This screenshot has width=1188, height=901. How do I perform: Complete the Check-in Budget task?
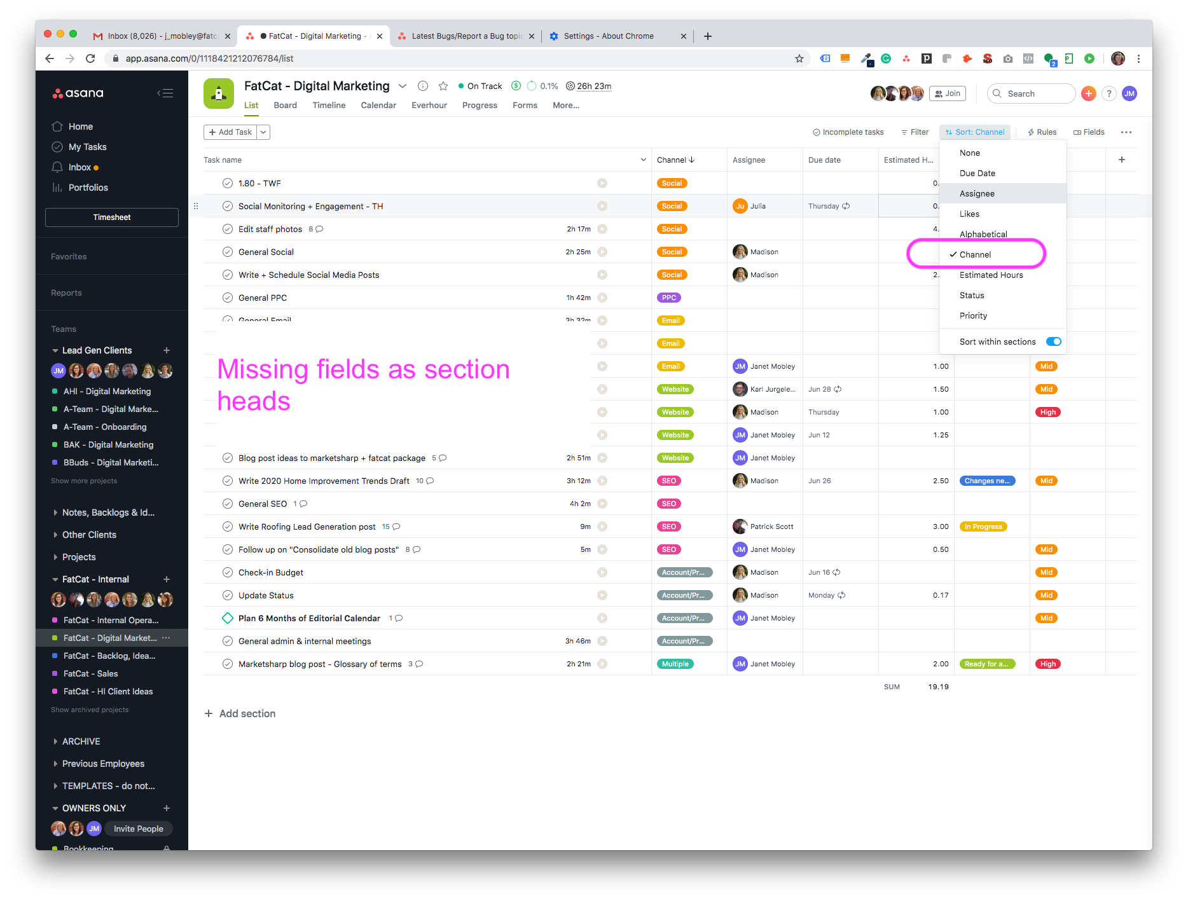click(x=228, y=572)
